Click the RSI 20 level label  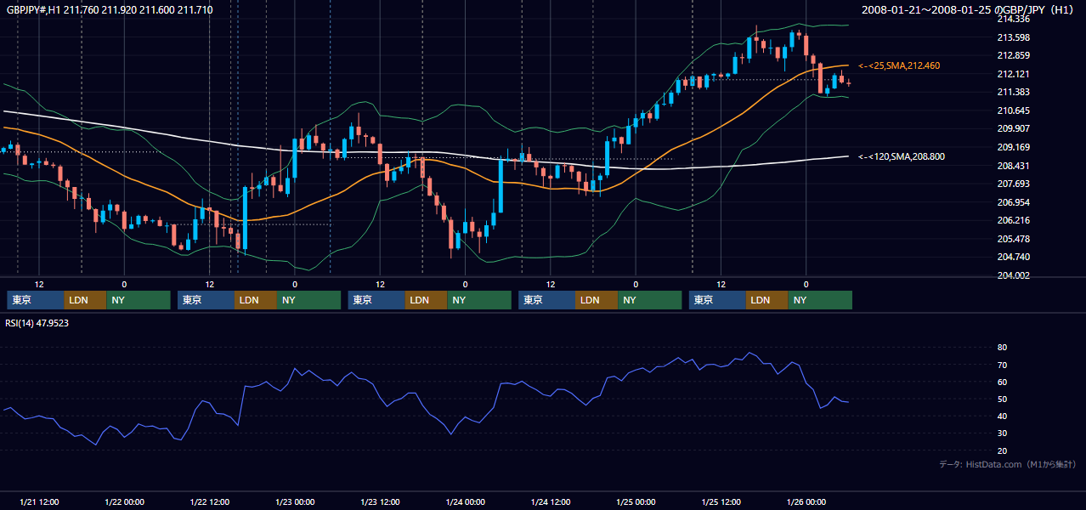pyautogui.click(x=1002, y=450)
